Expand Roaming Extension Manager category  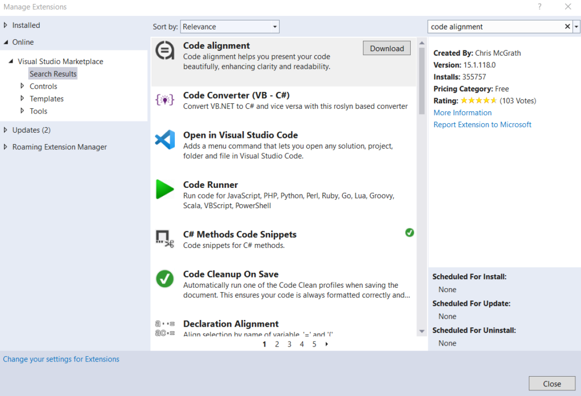pos(5,147)
